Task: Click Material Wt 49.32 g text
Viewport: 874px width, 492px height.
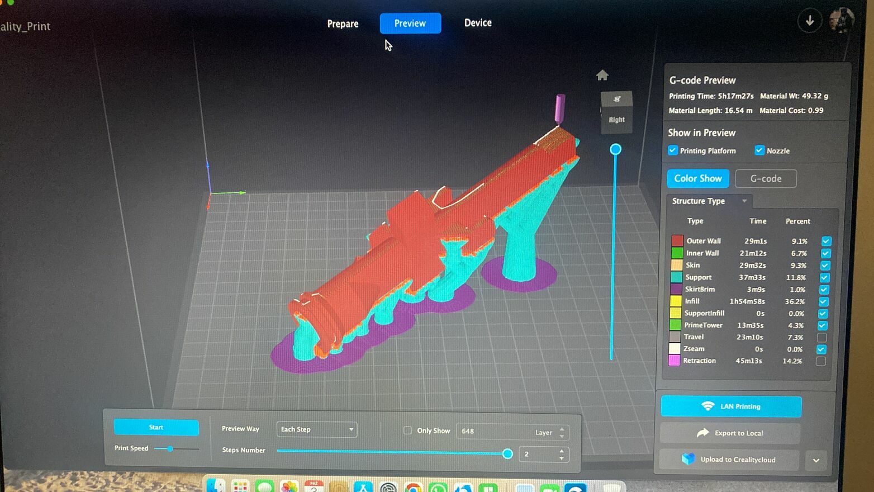Action: (x=794, y=96)
